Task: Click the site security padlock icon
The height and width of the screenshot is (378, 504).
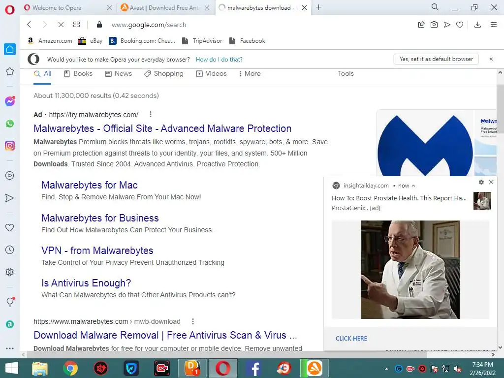Action: click(x=99, y=25)
